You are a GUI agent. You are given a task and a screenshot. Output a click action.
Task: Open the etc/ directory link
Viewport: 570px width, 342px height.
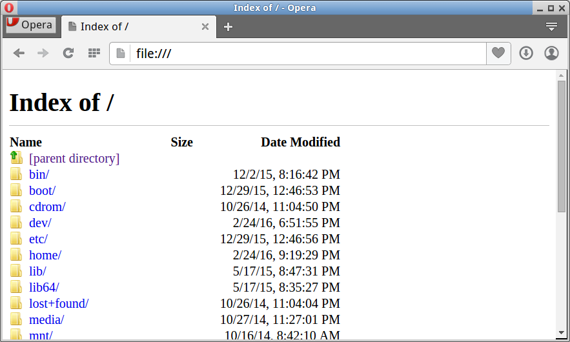click(38, 239)
